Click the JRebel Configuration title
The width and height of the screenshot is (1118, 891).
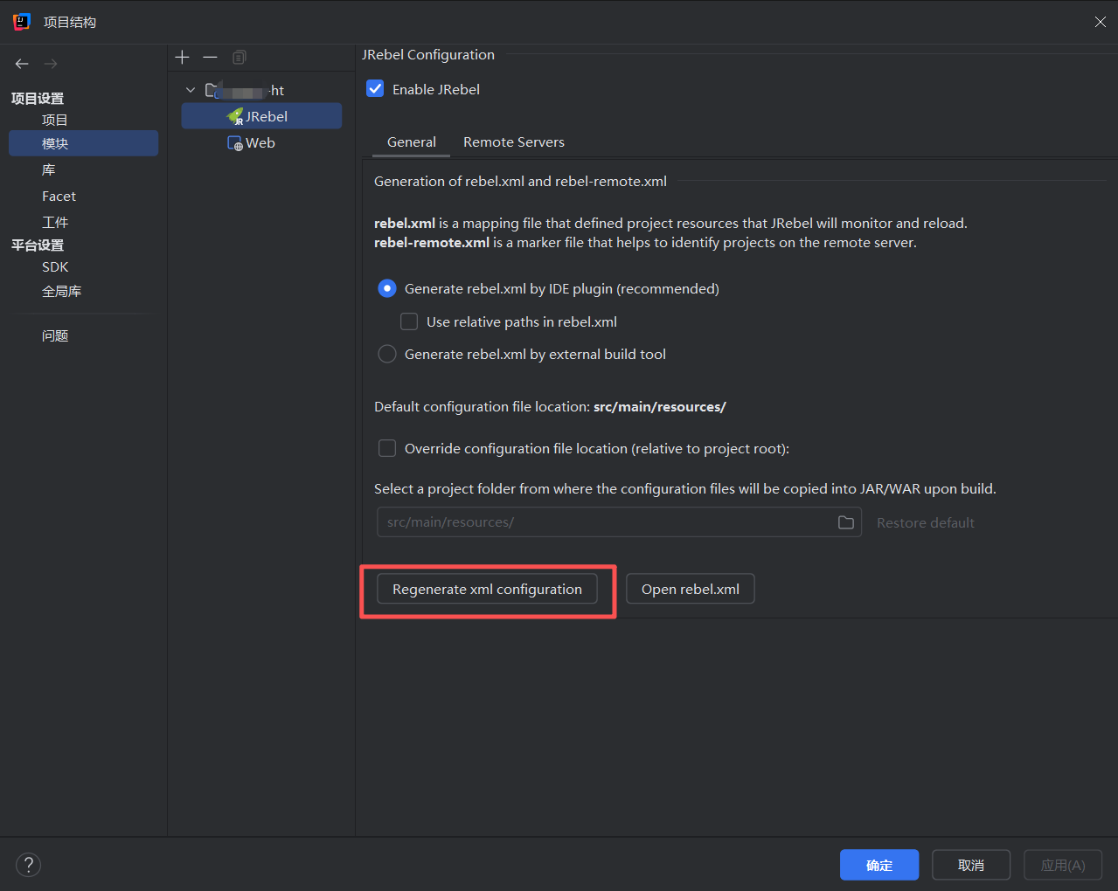428,54
